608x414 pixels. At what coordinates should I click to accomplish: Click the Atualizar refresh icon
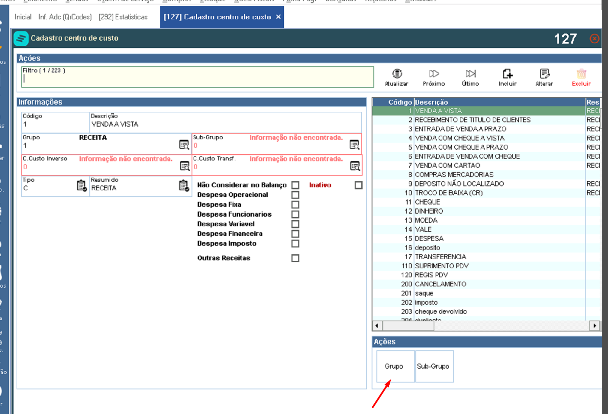[x=397, y=73]
